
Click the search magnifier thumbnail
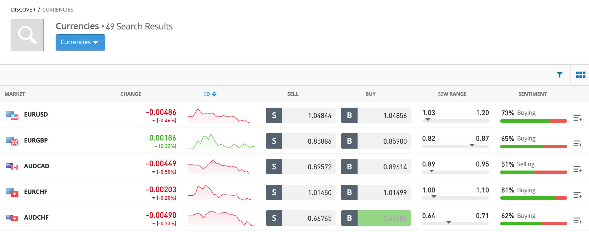[x=27, y=35]
